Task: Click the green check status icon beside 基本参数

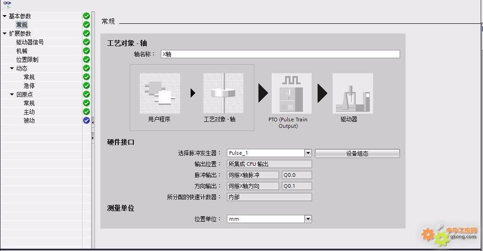Action: tap(86, 16)
